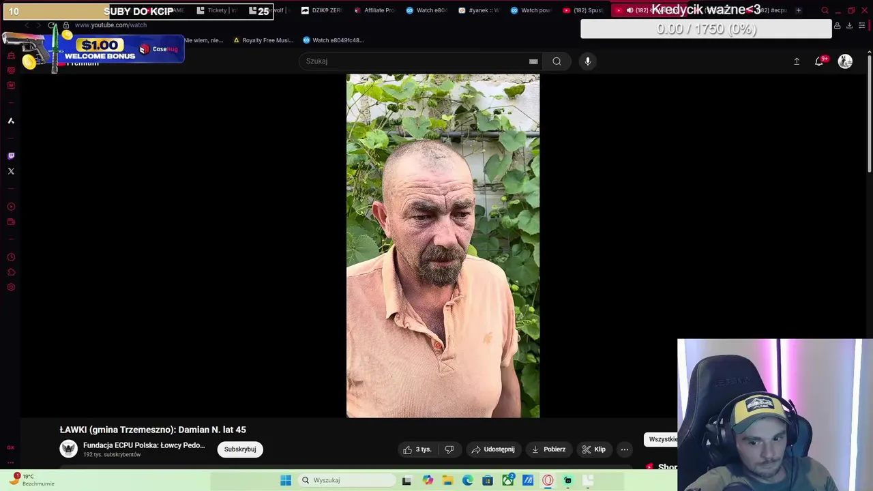The height and width of the screenshot is (491, 873).
Task: Click the 192 tys. subskrybentów text
Action: coord(112,455)
